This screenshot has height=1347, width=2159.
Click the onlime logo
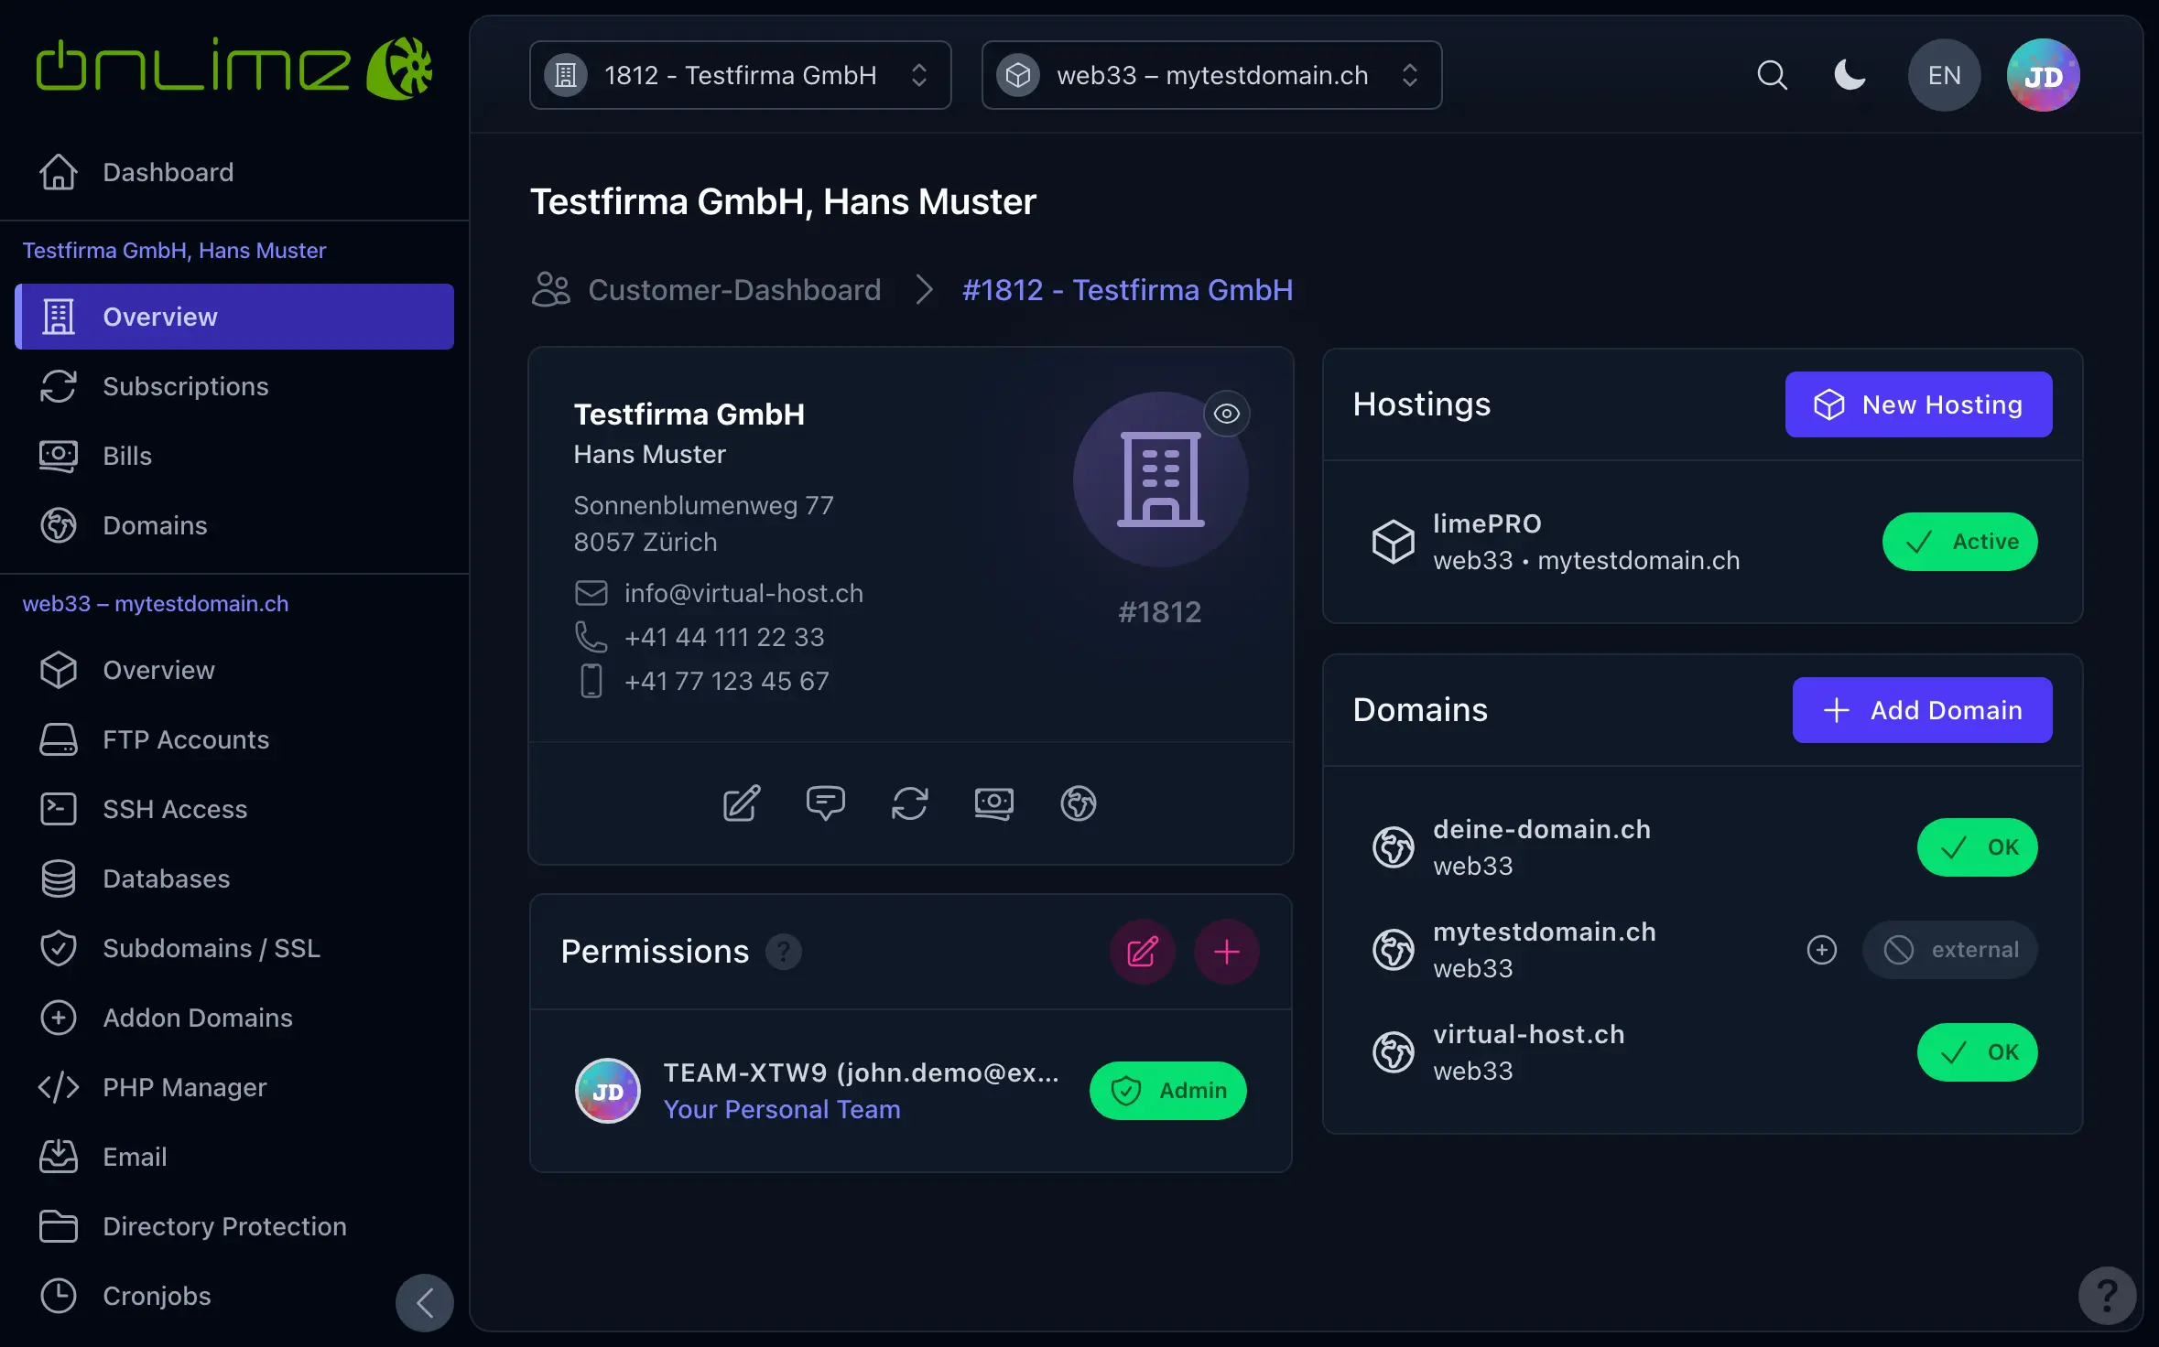[x=234, y=68]
